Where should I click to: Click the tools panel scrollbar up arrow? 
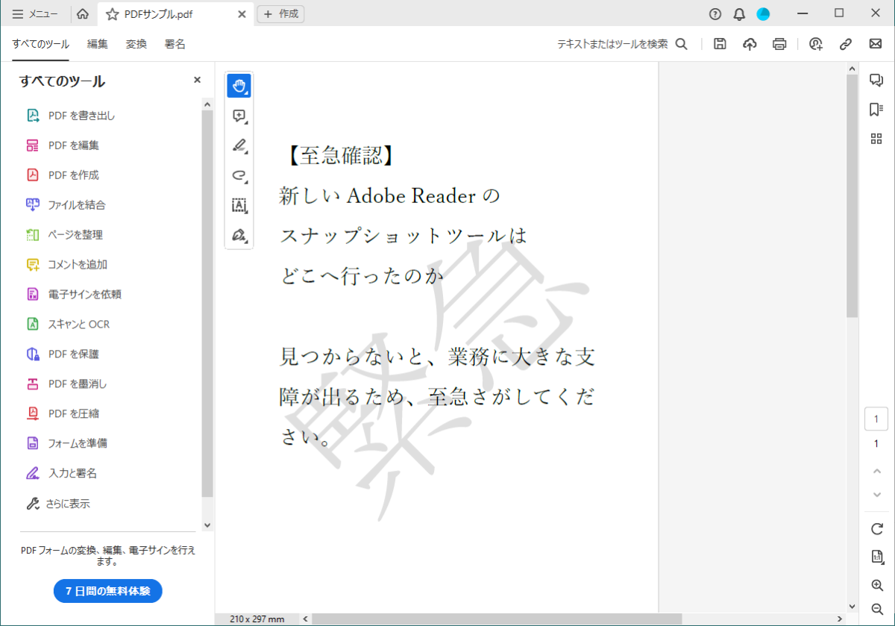pyautogui.click(x=207, y=104)
